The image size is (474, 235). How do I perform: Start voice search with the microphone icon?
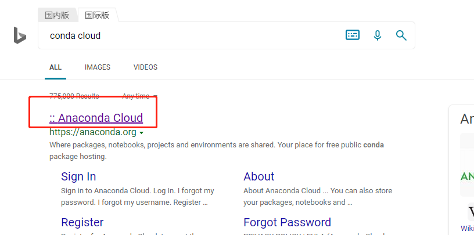(377, 35)
